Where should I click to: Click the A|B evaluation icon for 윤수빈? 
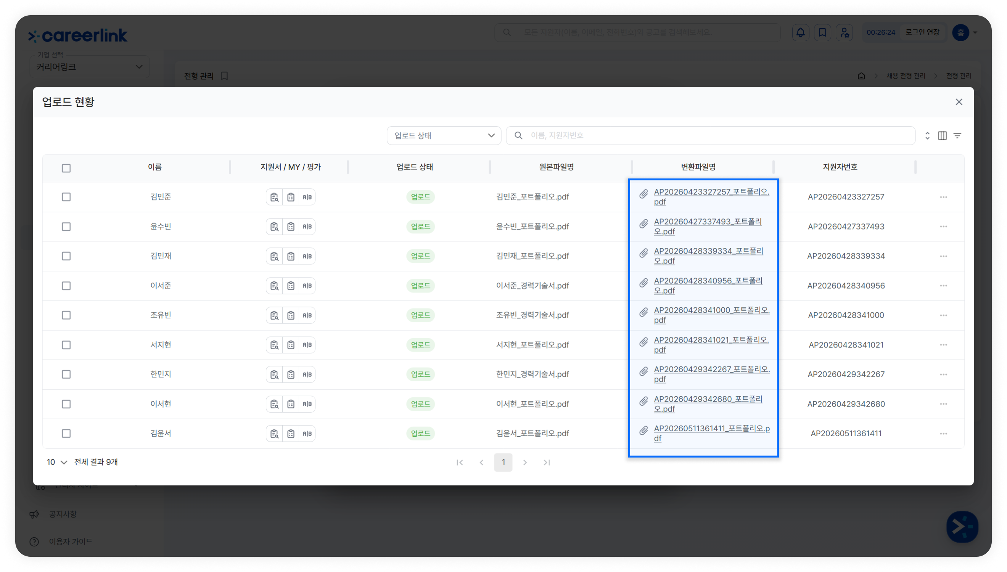307,227
